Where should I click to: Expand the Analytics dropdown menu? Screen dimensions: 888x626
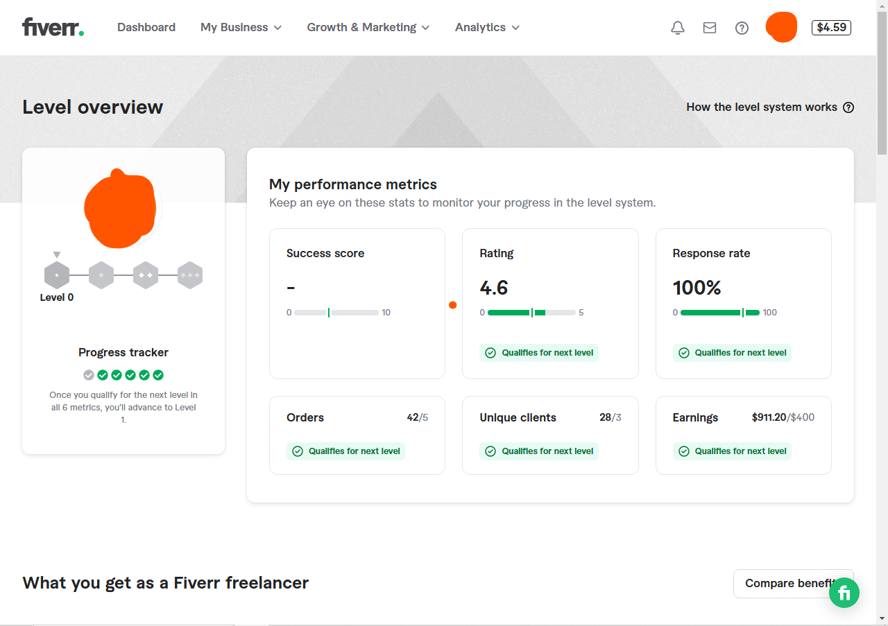pos(488,28)
